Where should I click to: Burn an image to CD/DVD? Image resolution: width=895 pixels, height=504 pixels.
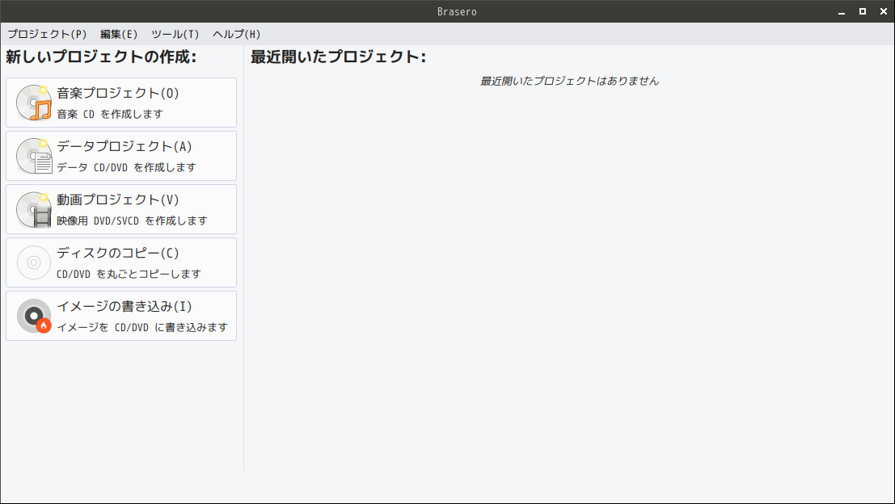[x=121, y=315]
